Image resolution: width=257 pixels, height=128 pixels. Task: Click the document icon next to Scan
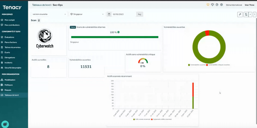pyautogui.click(x=39, y=20)
